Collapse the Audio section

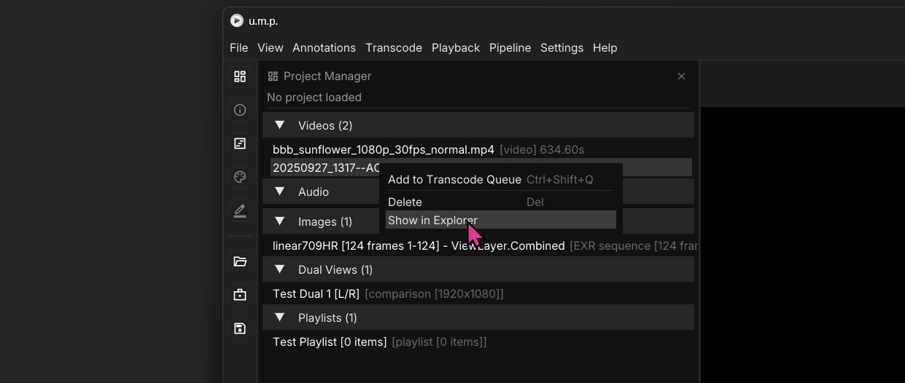279,191
